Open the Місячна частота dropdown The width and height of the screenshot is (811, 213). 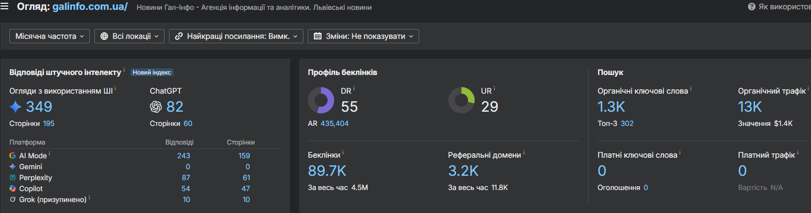click(x=49, y=36)
